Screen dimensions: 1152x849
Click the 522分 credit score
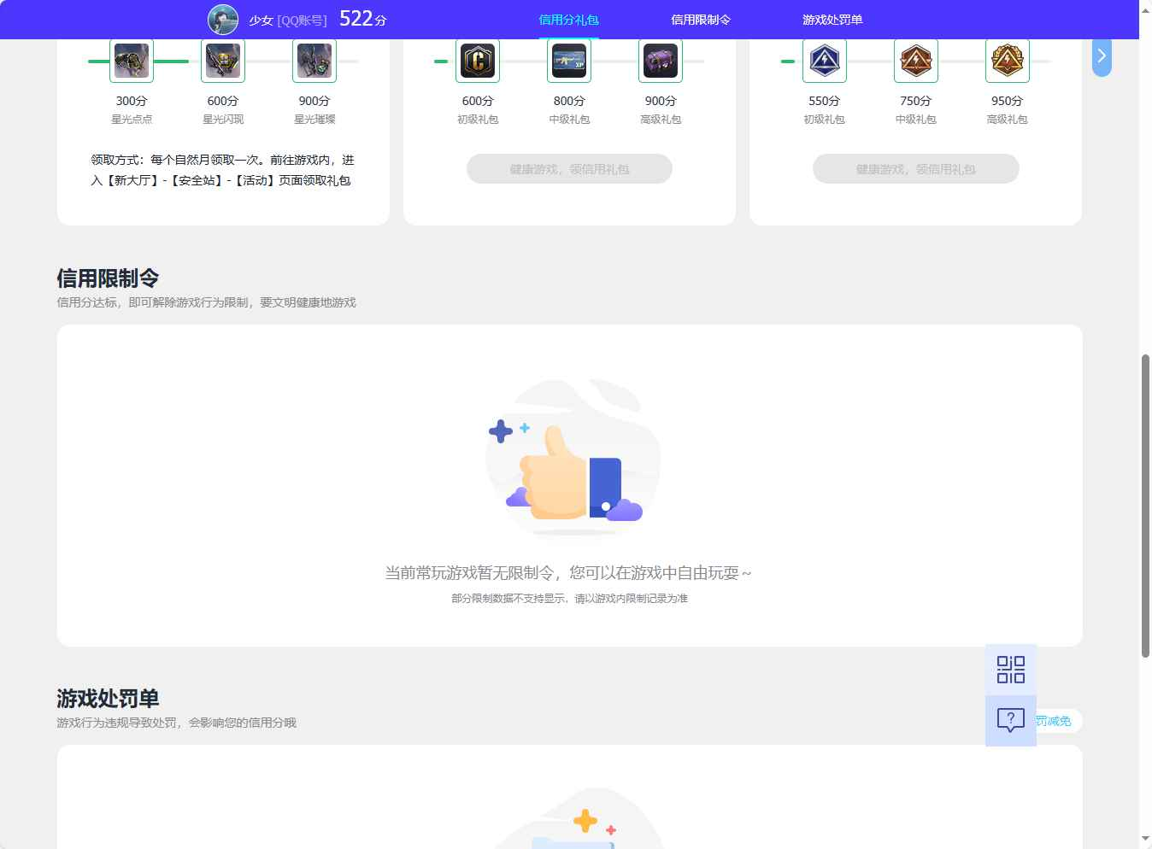[x=363, y=19]
